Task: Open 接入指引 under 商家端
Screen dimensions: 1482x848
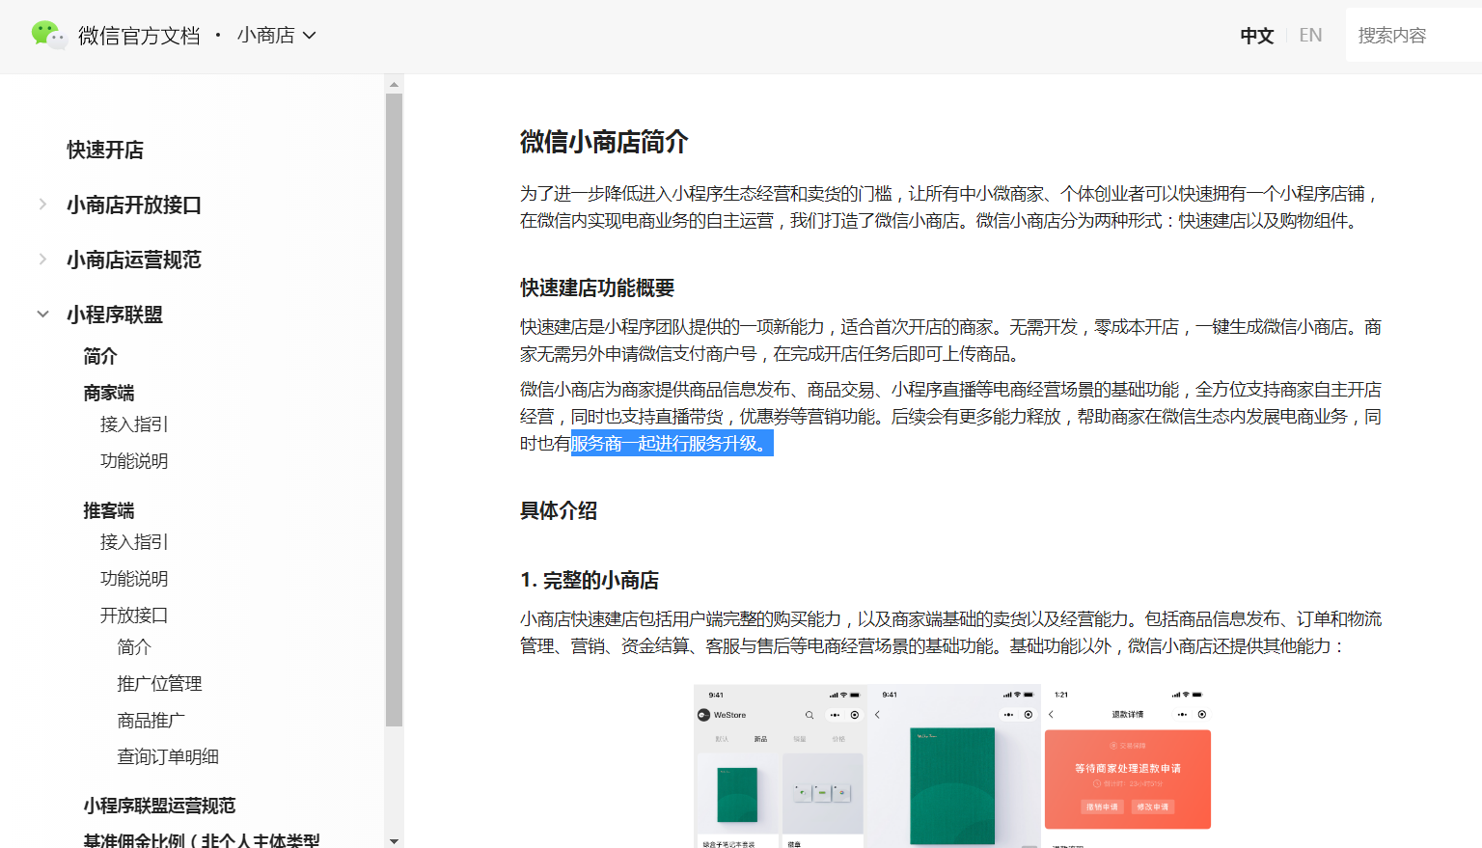Action: click(x=134, y=424)
